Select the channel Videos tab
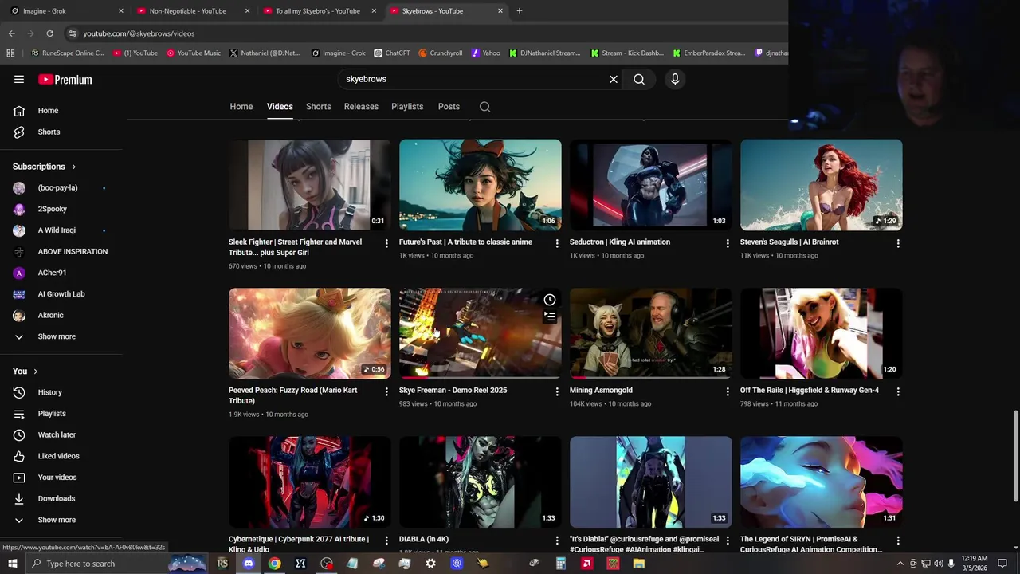Screen dimensions: 1020x574 point(280,107)
